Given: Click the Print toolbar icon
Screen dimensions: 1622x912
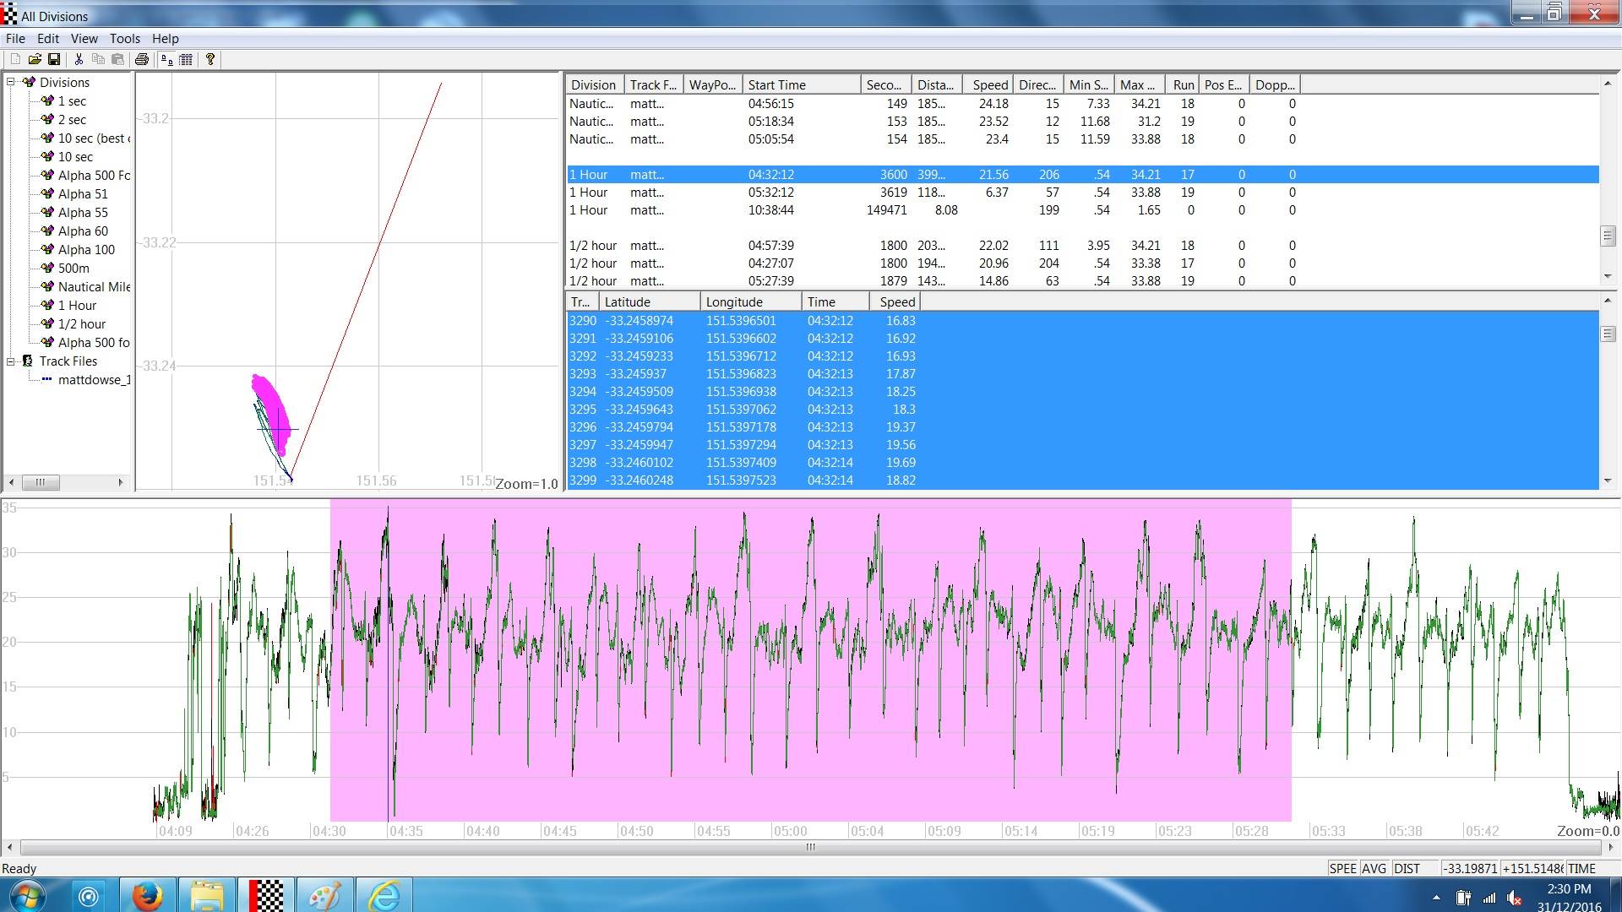Looking at the screenshot, I should pos(142,59).
